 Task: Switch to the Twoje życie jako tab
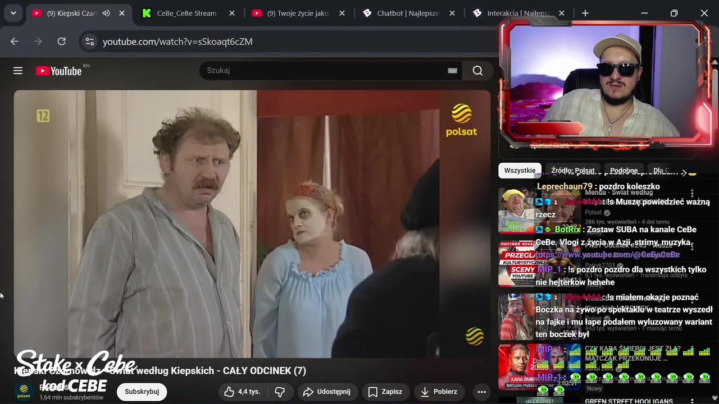tap(298, 13)
